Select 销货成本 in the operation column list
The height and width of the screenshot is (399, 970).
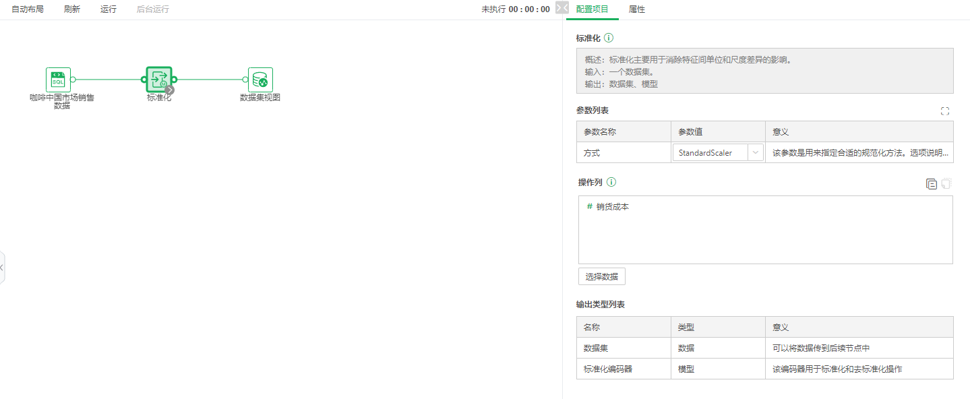click(x=612, y=206)
